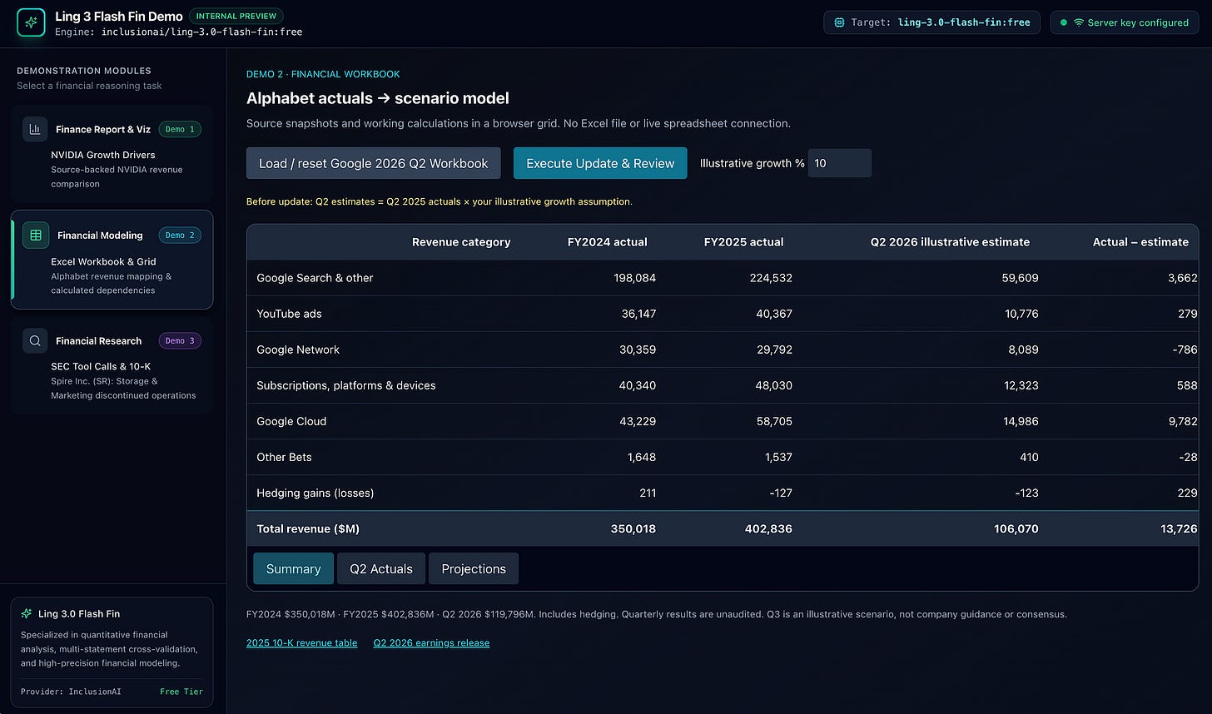This screenshot has height=714, width=1212.
Task: Click the sparkle icon beside Ling 3.0 Flash Fin
Action: click(27, 613)
